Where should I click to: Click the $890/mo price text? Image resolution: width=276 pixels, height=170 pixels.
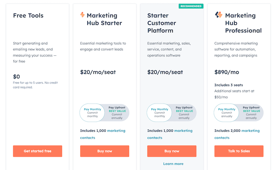[x=227, y=72]
